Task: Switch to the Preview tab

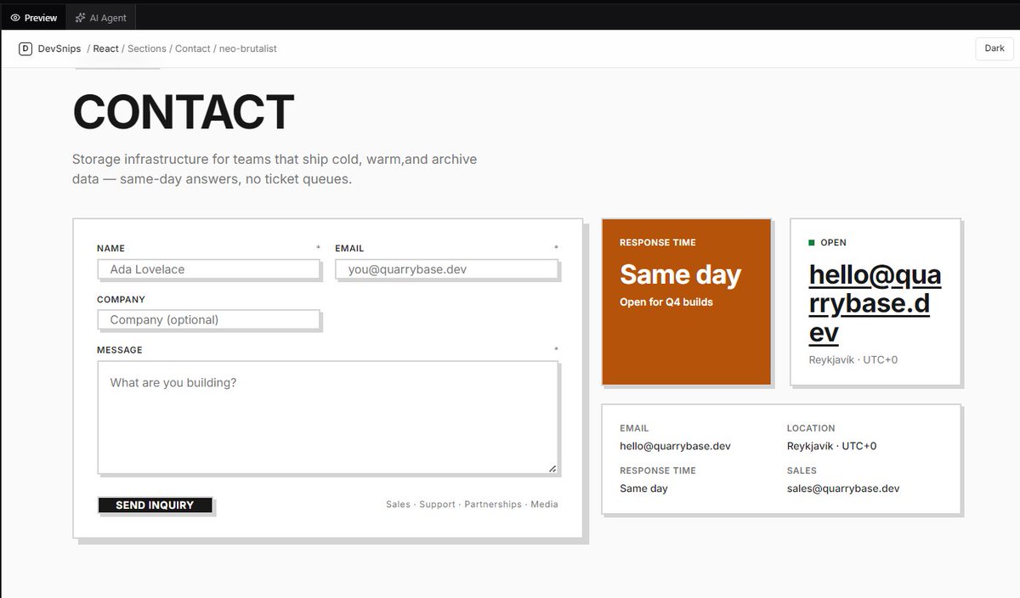Action: point(33,17)
